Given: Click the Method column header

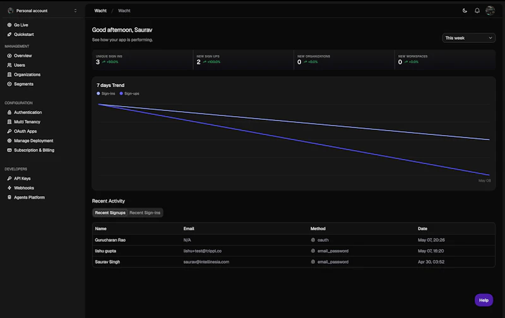Looking at the screenshot, I should (x=318, y=228).
